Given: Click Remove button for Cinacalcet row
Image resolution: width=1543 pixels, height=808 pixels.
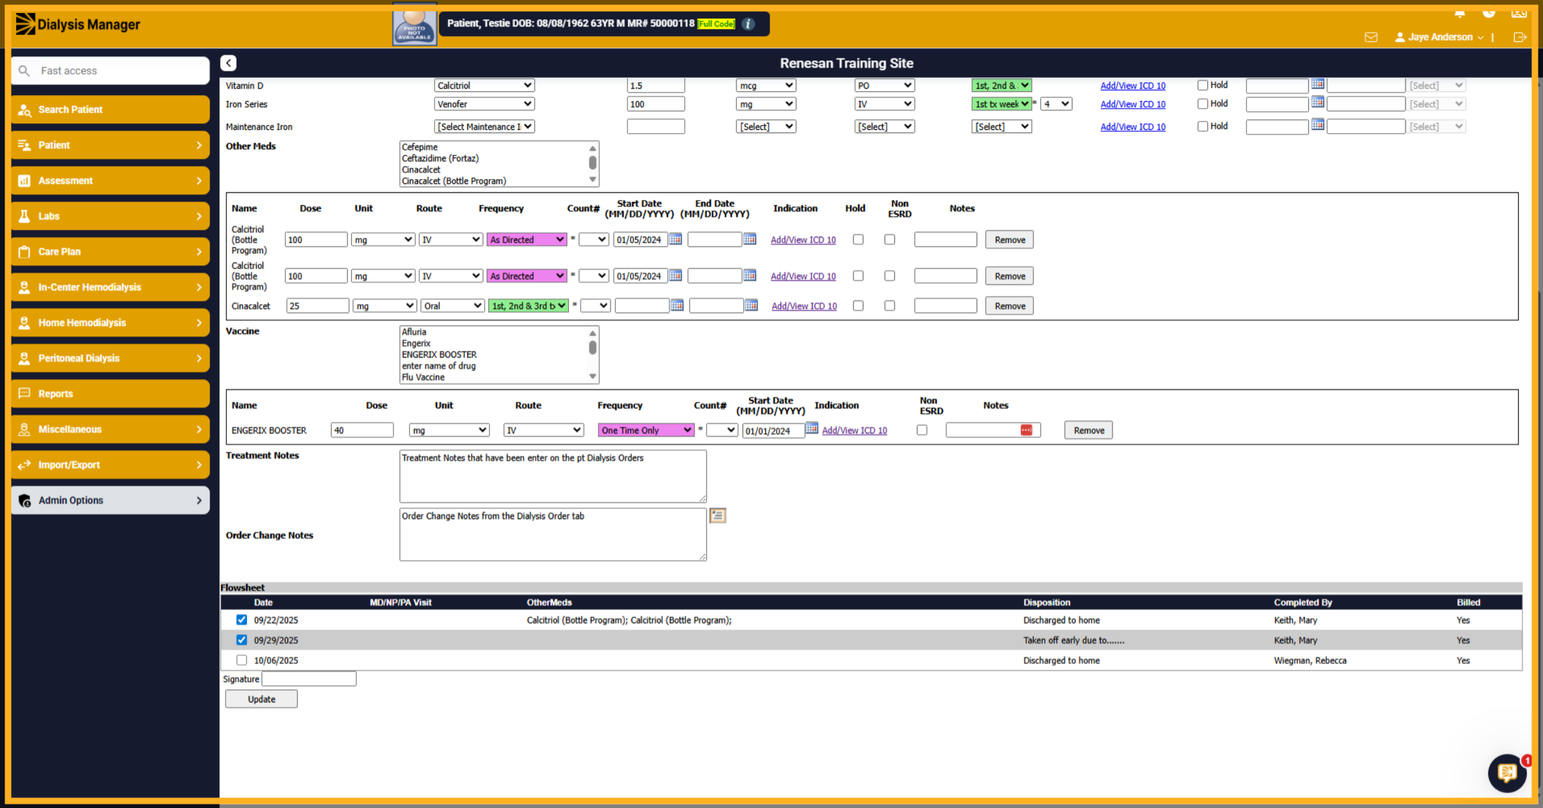Looking at the screenshot, I should 1009,306.
